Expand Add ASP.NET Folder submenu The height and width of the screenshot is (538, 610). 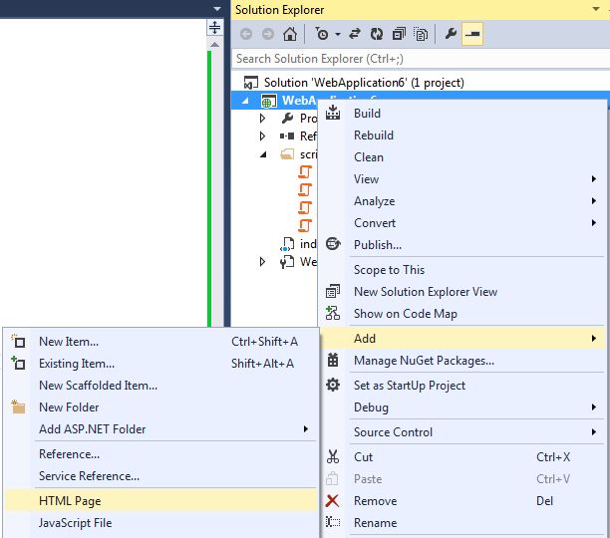(161, 429)
